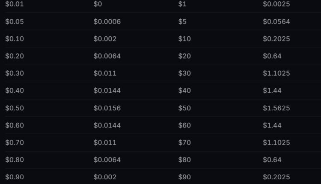Select the $50 cell
The image size is (321, 184).
click(184, 108)
